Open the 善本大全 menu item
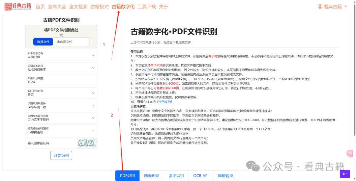 pos(57,7)
